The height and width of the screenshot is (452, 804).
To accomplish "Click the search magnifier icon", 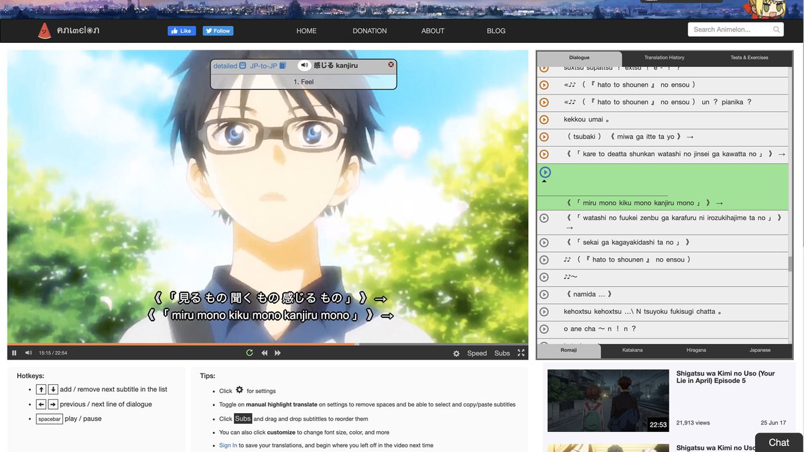I will point(777,30).
